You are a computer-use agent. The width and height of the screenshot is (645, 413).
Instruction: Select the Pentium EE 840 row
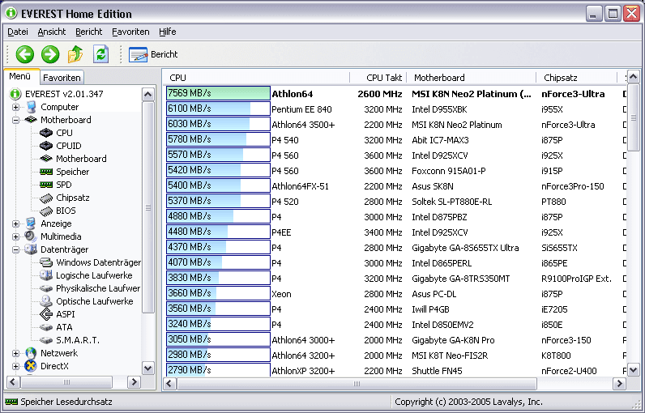397,109
